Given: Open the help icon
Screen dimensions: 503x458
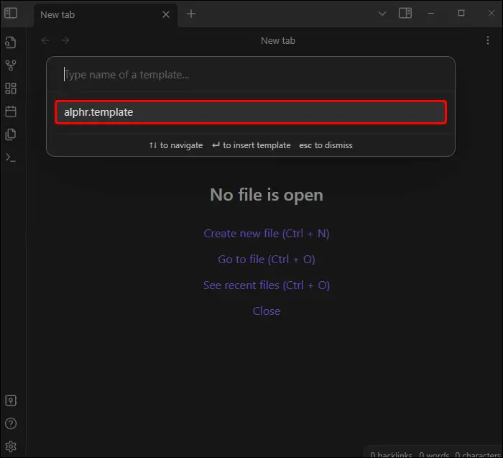Looking at the screenshot, I should (11, 423).
